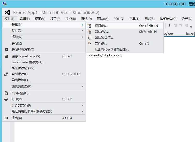Click the exit X icon beside 退出(X)
Viewport: 195px width, 142px height.
6,118
